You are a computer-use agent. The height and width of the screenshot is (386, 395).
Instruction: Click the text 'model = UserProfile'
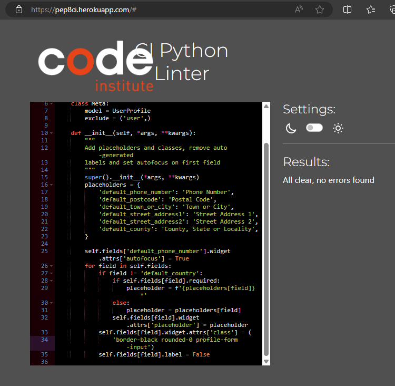tap(117, 111)
